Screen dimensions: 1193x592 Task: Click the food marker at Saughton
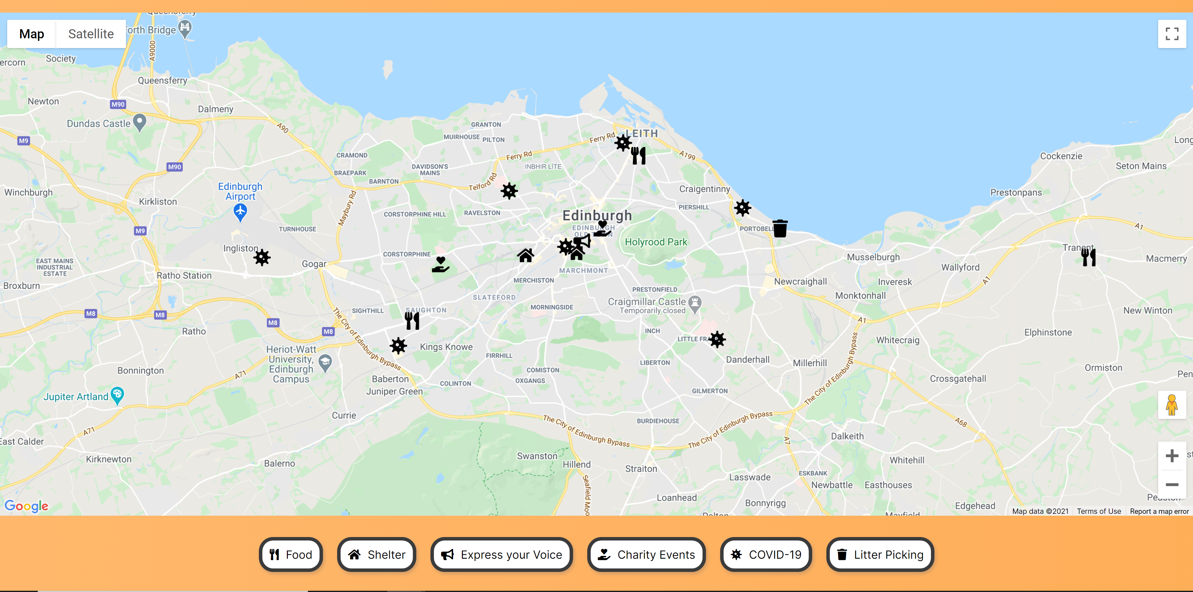click(412, 320)
